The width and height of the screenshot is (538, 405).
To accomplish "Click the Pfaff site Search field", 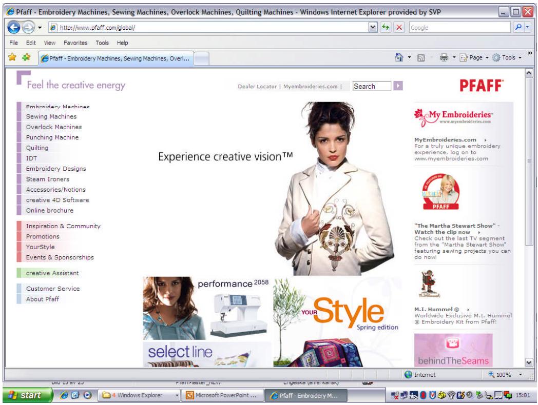I will point(372,86).
